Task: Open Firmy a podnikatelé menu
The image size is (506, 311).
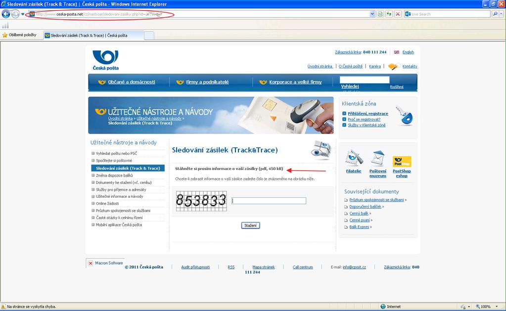Action: pyautogui.click(x=207, y=82)
